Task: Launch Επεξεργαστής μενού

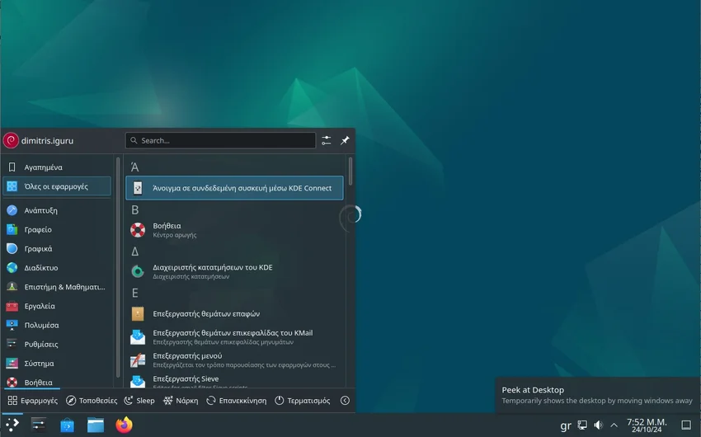Action: click(235, 359)
